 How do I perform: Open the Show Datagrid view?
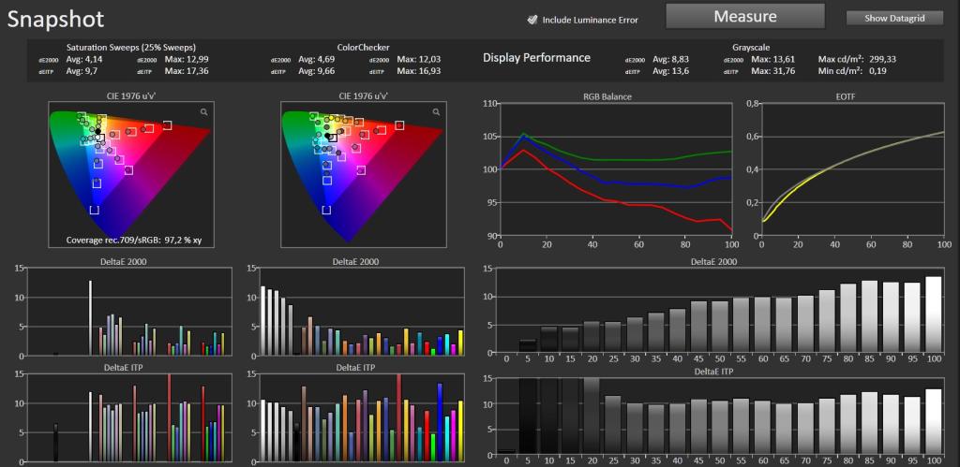point(894,19)
